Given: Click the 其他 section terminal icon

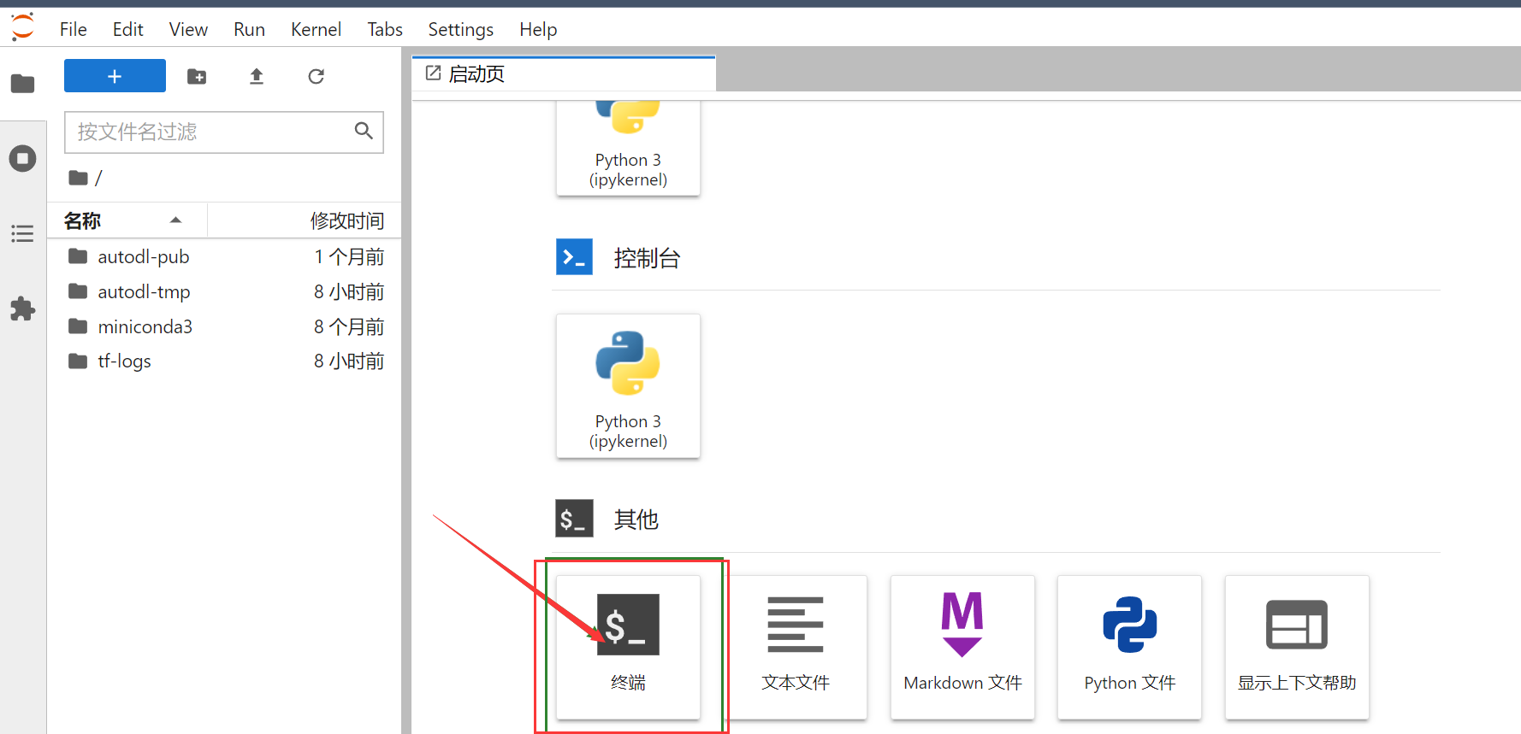Looking at the screenshot, I should click(x=574, y=518).
